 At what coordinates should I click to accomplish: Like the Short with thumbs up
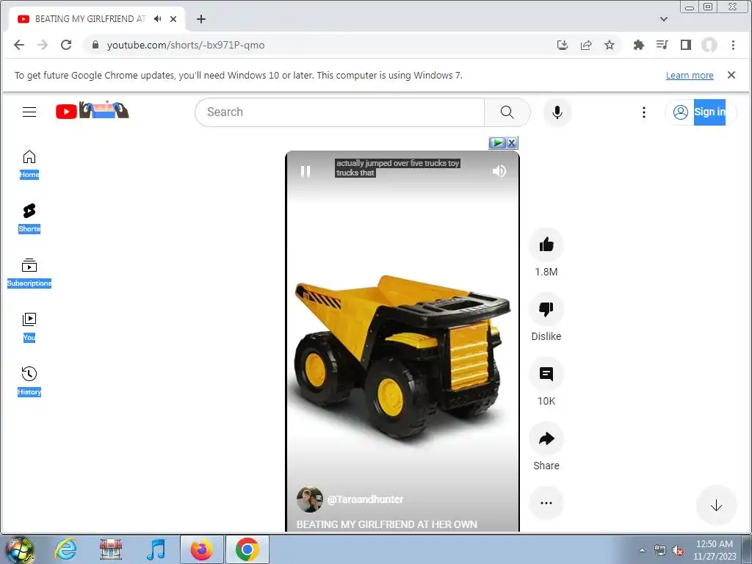(546, 245)
